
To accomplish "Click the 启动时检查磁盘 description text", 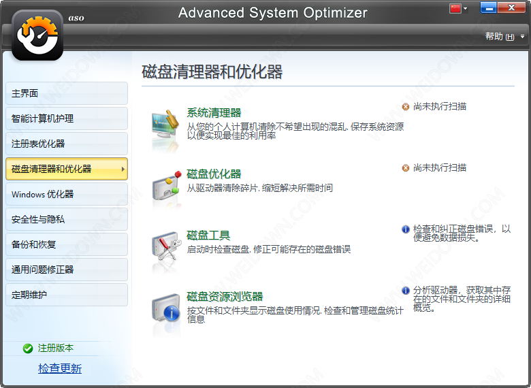I will (x=268, y=250).
